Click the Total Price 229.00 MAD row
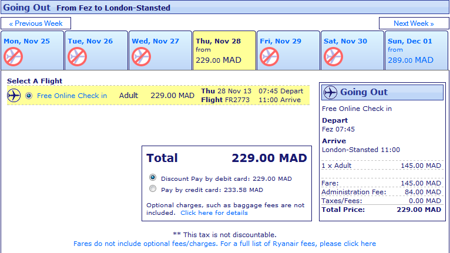This screenshot has width=450, height=253. point(381,210)
